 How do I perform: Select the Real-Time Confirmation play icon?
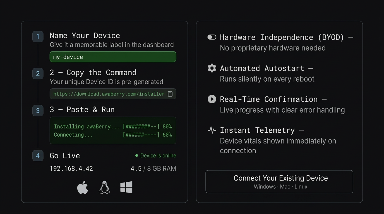tap(212, 99)
